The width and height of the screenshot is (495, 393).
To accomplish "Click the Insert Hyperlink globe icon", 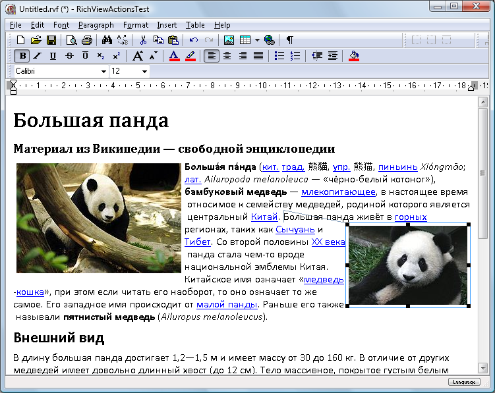I will click(x=269, y=40).
